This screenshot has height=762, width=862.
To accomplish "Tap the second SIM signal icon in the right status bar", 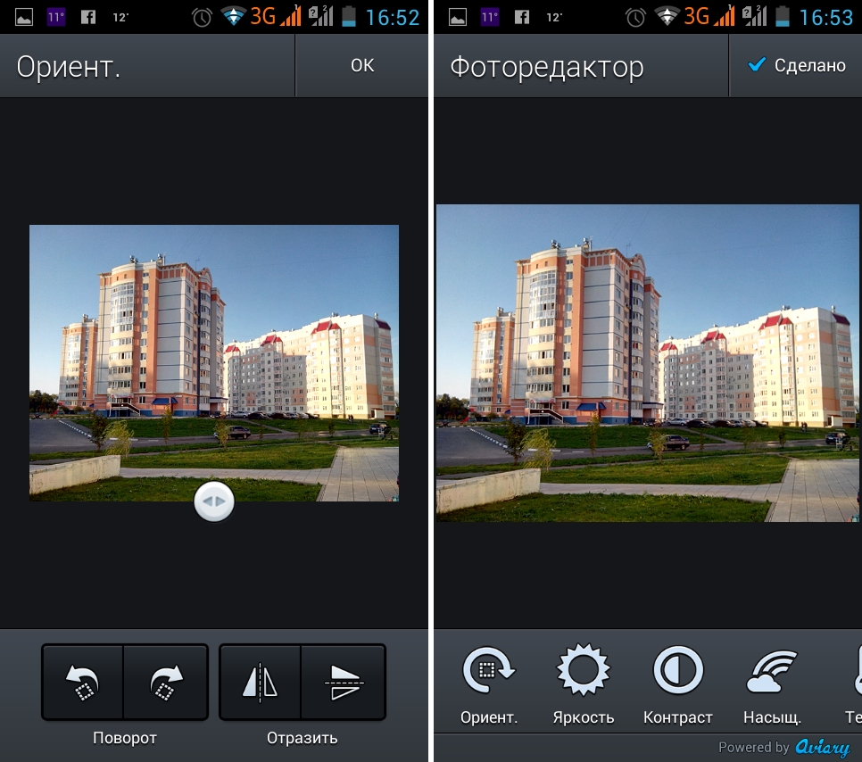I will 755,16.
